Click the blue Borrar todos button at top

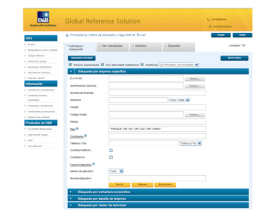[234, 58]
